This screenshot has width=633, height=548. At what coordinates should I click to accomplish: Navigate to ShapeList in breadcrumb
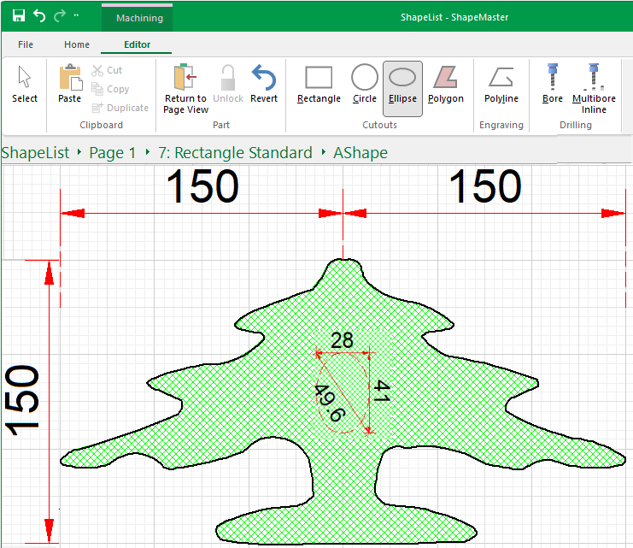(35, 153)
